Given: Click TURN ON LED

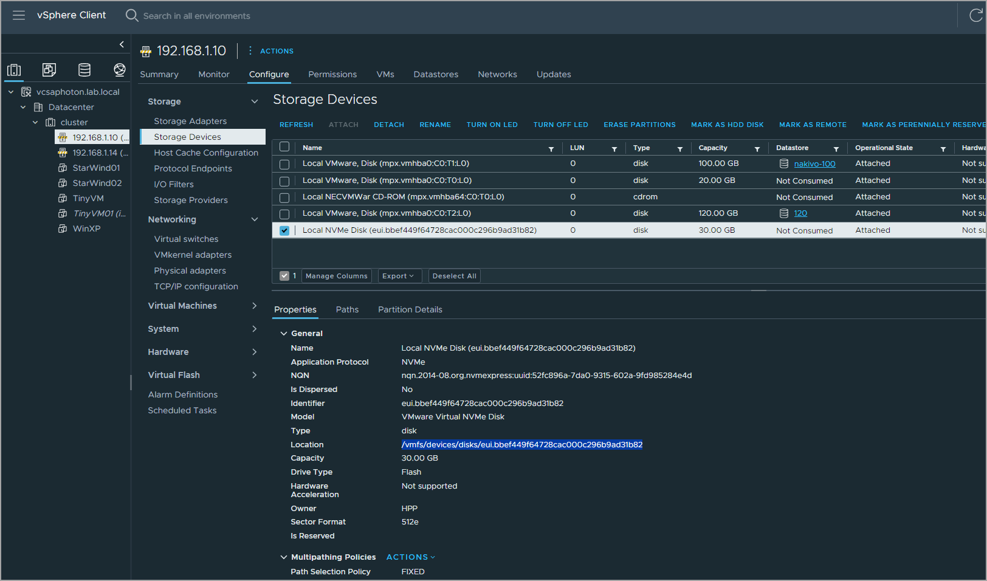Looking at the screenshot, I should click(x=492, y=125).
